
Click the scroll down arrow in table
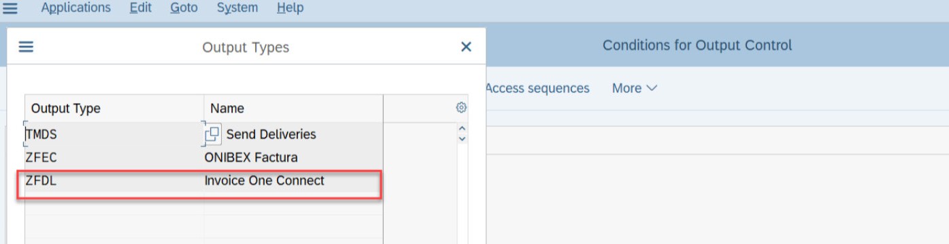click(462, 138)
